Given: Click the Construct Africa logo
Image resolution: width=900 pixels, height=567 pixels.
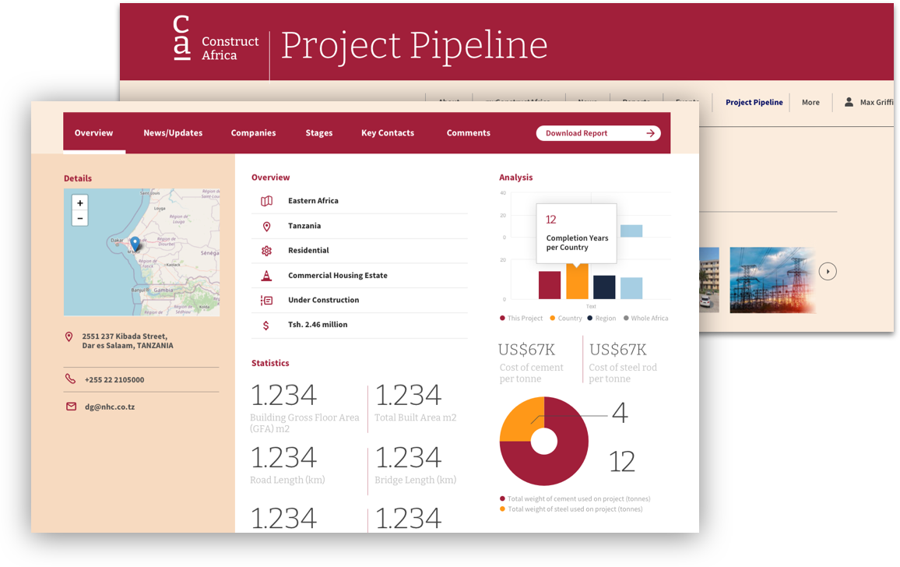Looking at the screenshot, I should (x=214, y=43).
